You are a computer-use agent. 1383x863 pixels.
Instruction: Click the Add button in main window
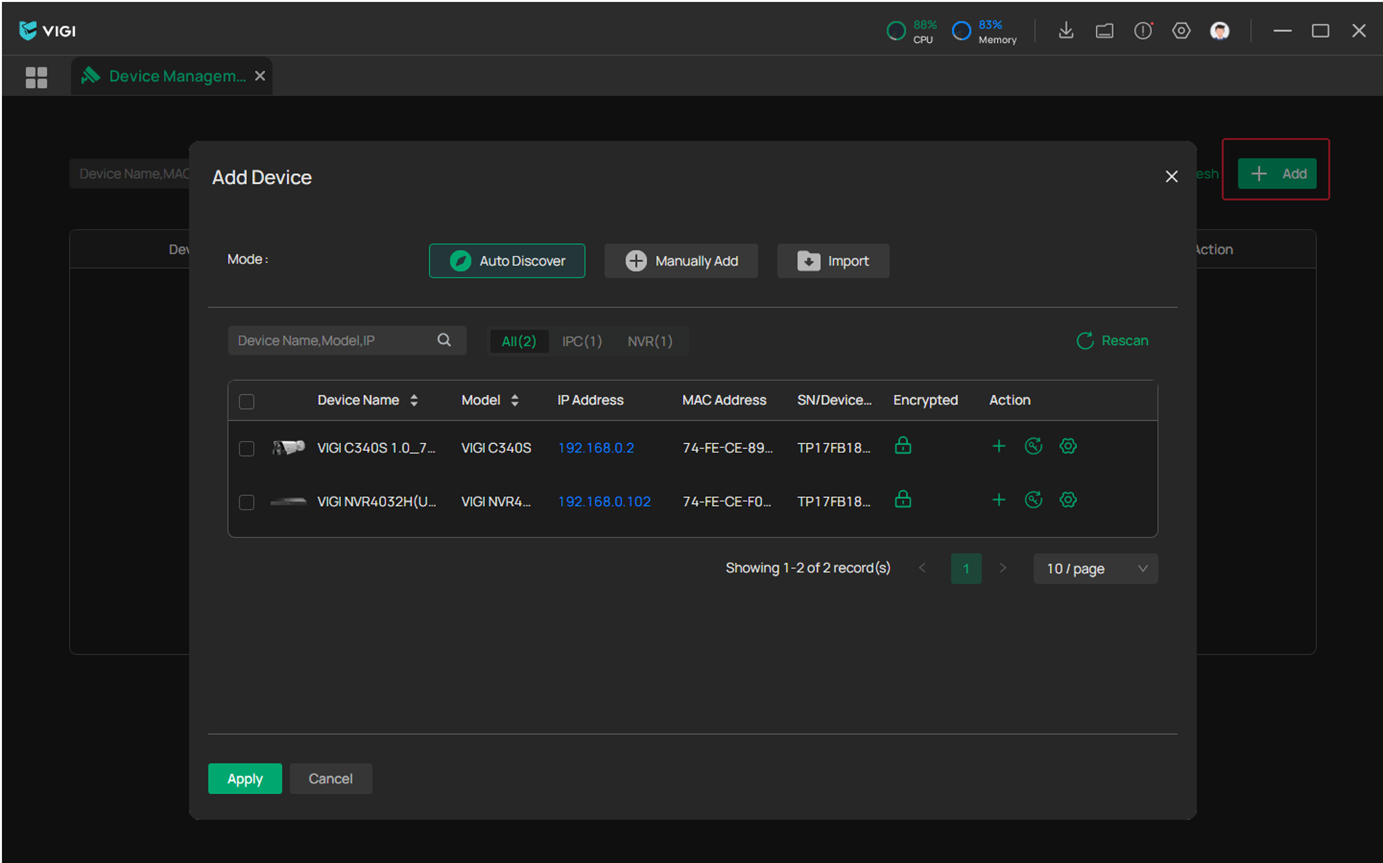[x=1277, y=174]
